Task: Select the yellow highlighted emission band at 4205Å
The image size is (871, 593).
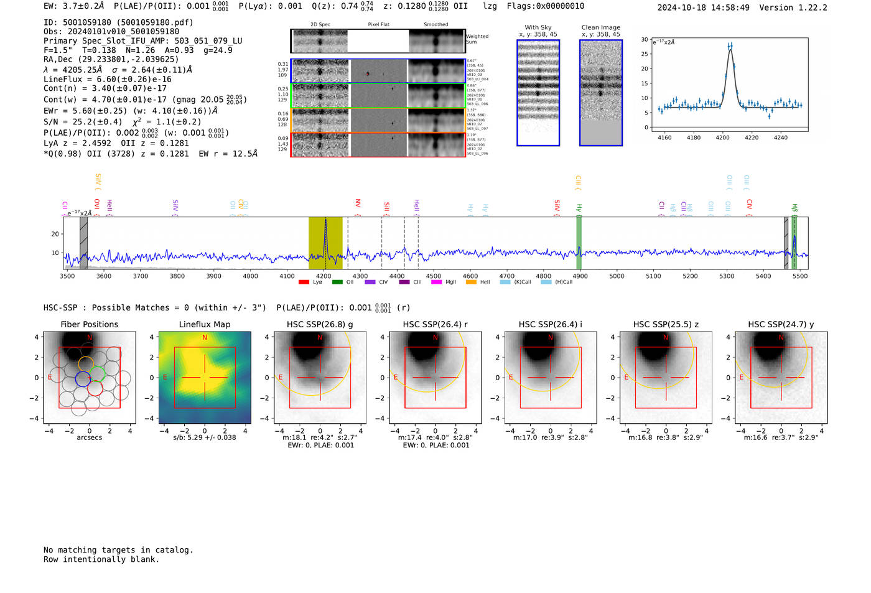Action: click(325, 243)
